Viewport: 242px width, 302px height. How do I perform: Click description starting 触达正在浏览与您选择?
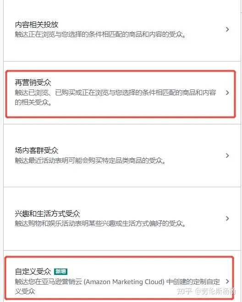100,34
